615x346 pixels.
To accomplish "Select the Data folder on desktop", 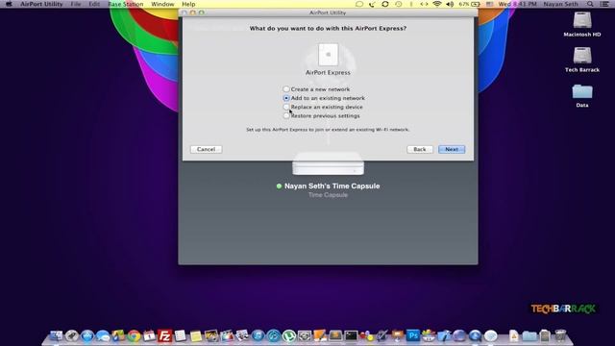I will pyautogui.click(x=582, y=92).
